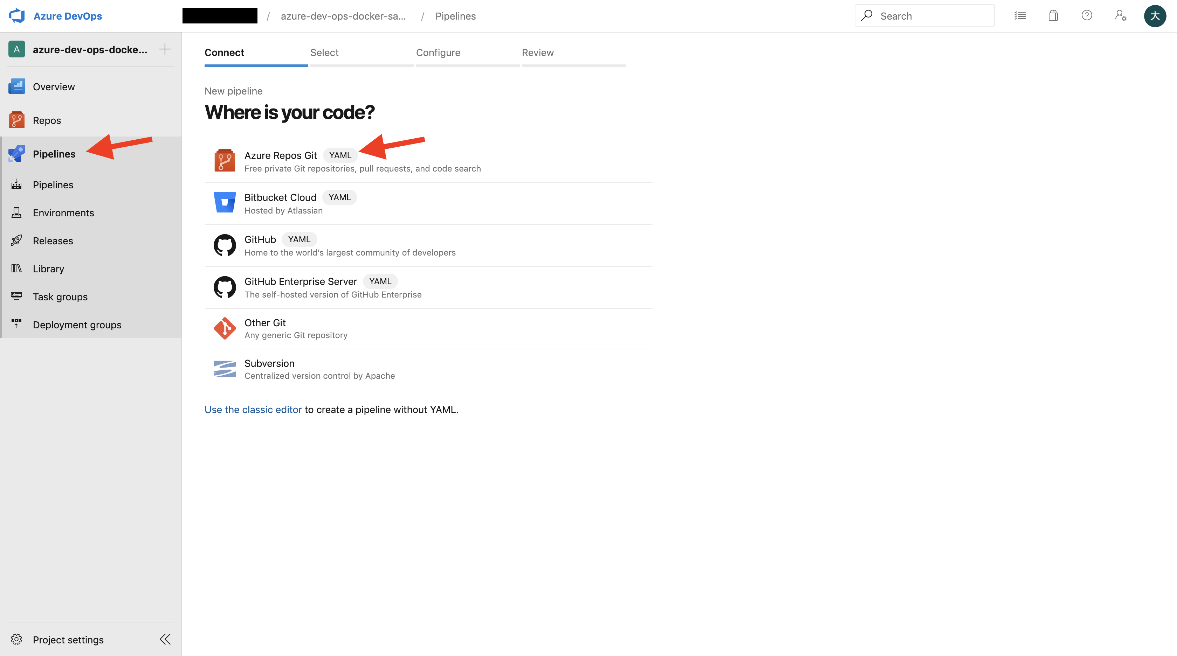
Task: Click the Environments icon
Action: (16, 212)
